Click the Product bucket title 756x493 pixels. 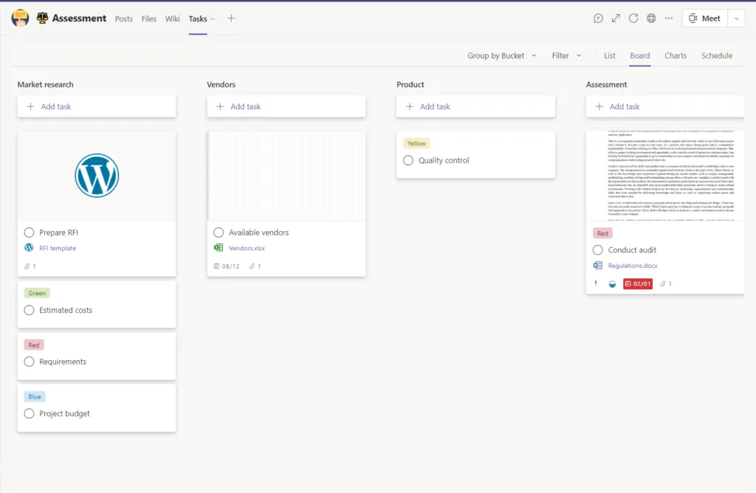coord(410,84)
